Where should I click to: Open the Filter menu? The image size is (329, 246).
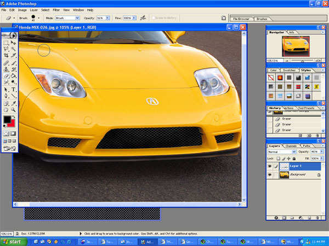click(56, 10)
